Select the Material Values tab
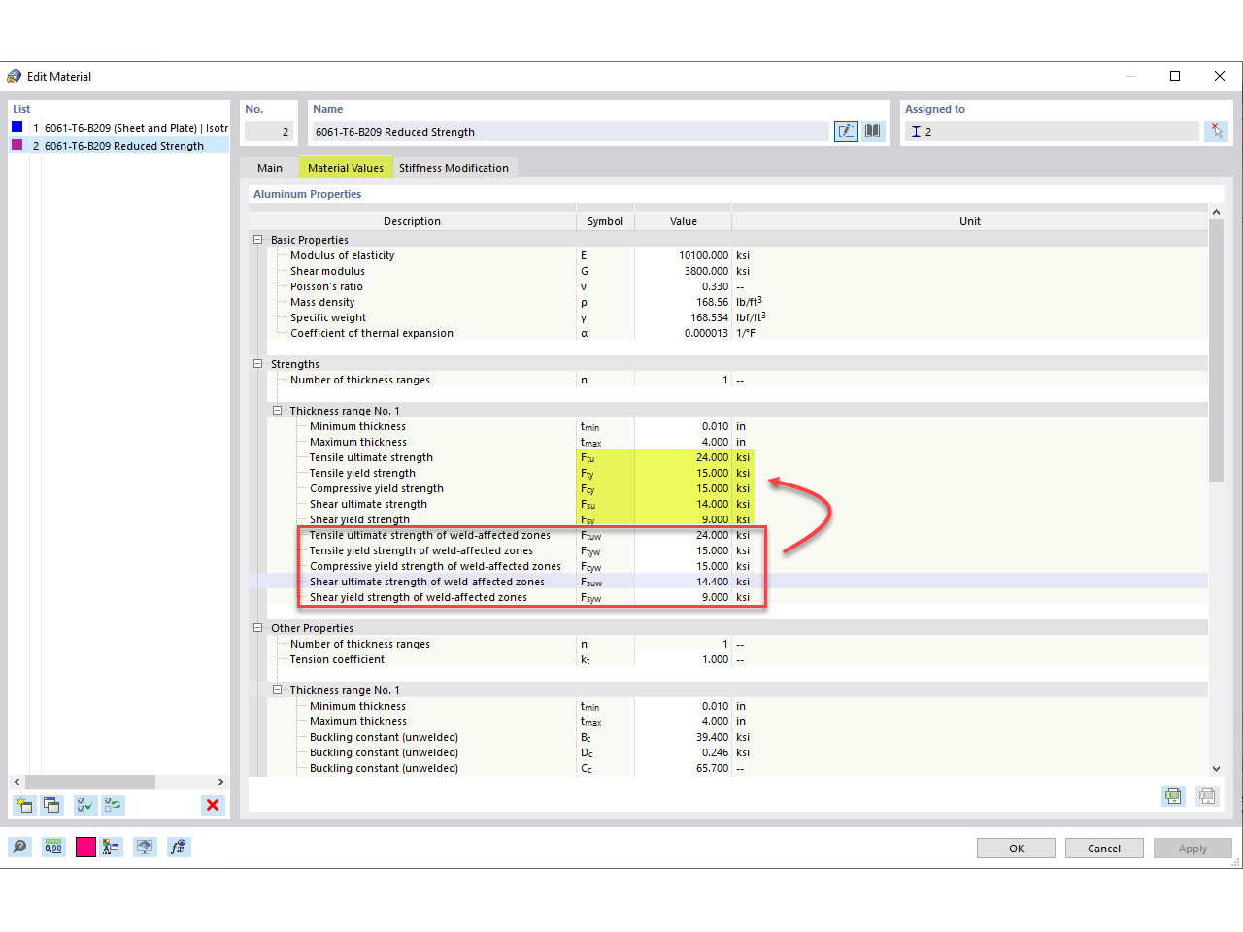 pos(346,168)
